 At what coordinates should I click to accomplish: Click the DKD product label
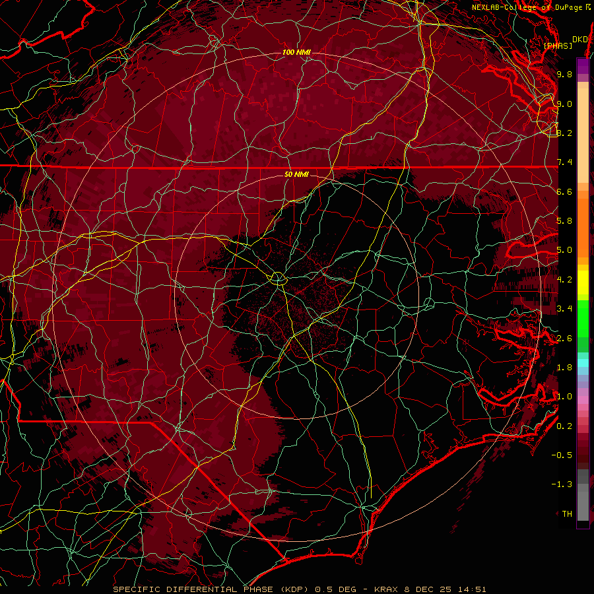point(580,40)
